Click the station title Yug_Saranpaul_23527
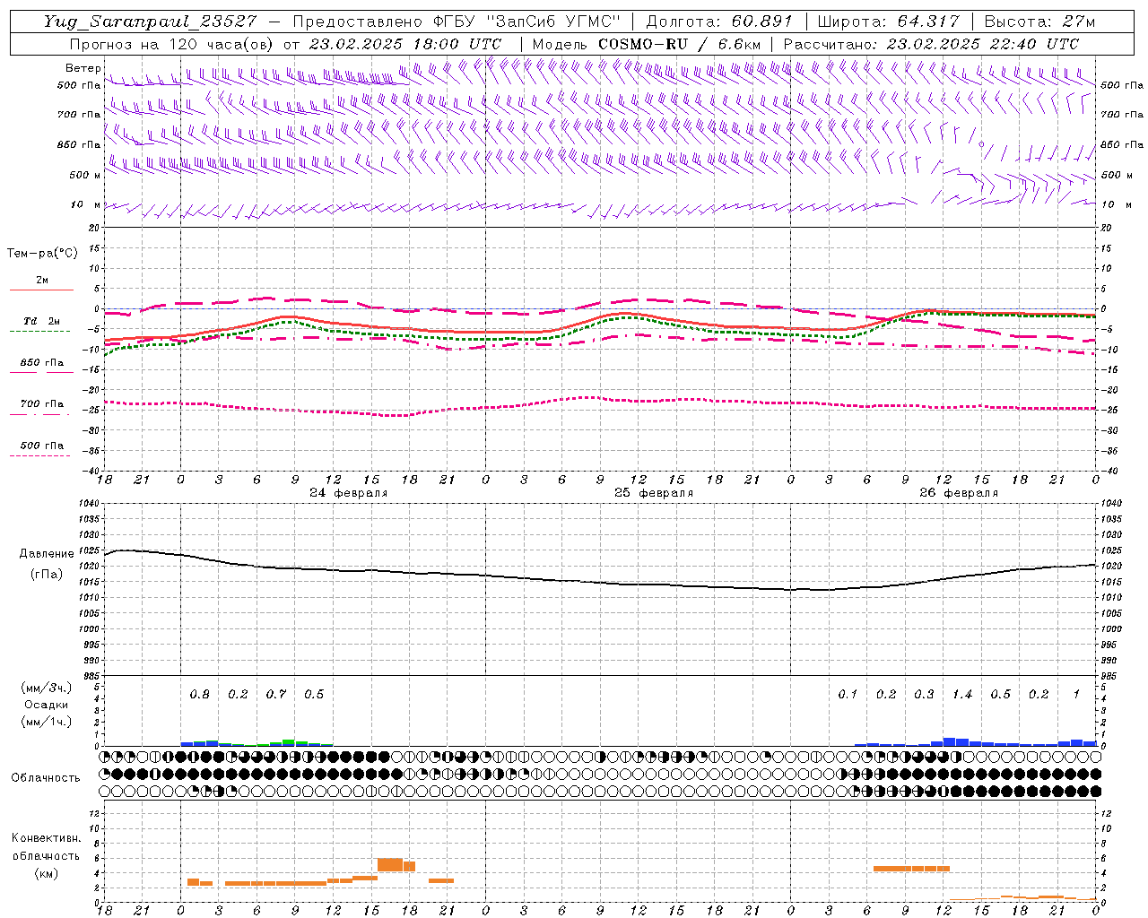 [x=150, y=22]
